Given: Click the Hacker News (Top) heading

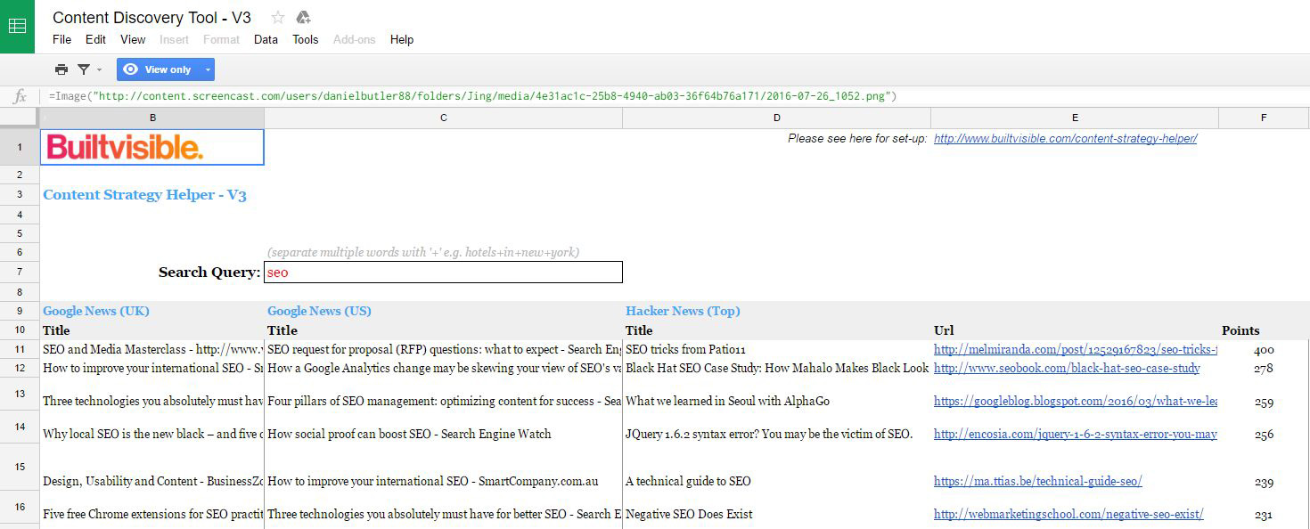Looking at the screenshot, I should tap(683, 311).
